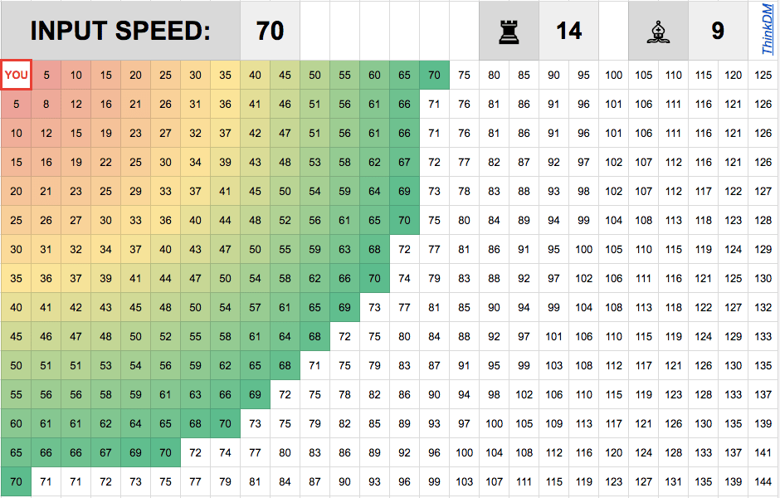
Task: Select the INPUT SPEED: label cell
Action: tap(120, 31)
